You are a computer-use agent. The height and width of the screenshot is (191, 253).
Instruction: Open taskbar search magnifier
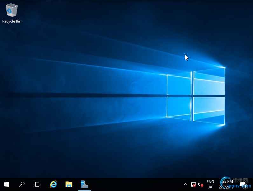pos(22,184)
